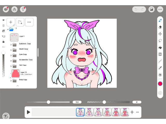This screenshot has width=166, height=124.
Task: Collapse the blue folder 2
Action: click(8, 29)
